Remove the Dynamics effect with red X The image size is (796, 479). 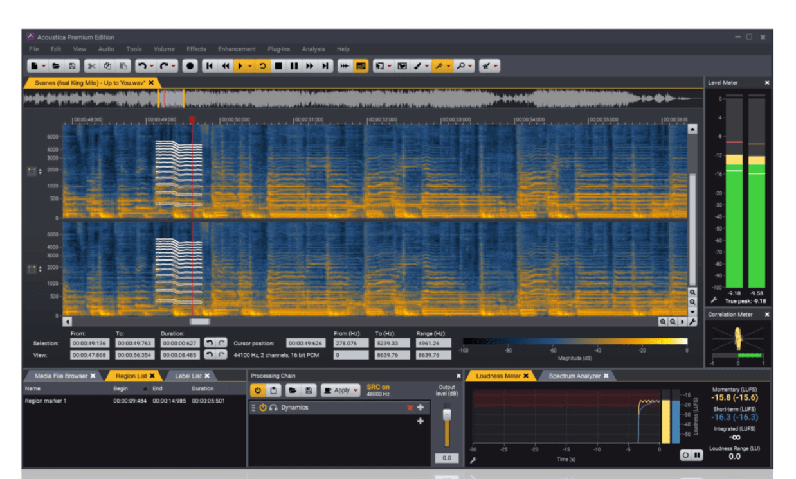410,408
